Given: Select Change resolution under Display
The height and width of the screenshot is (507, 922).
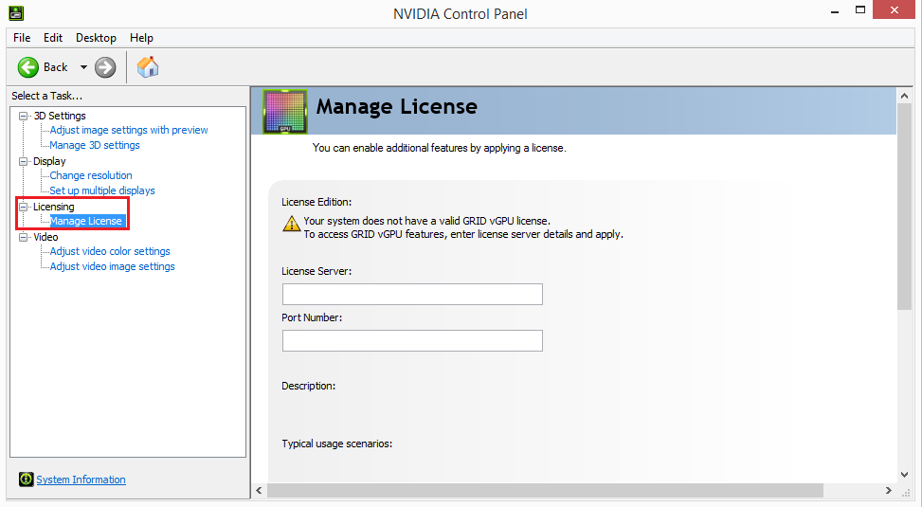Looking at the screenshot, I should point(91,175).
